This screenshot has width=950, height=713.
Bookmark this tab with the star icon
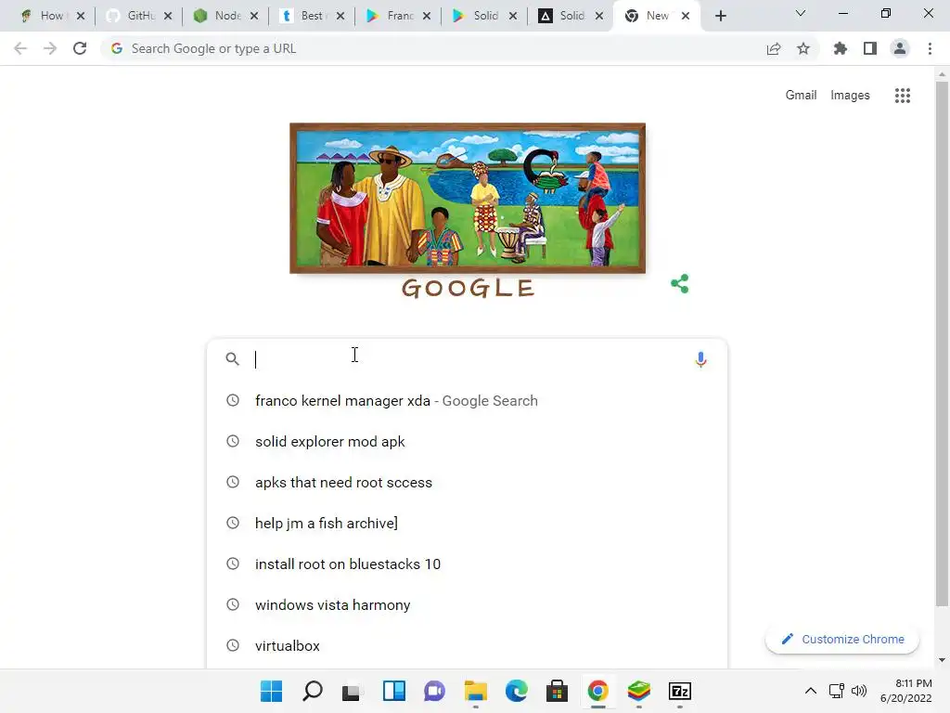(x=803, y=48)
